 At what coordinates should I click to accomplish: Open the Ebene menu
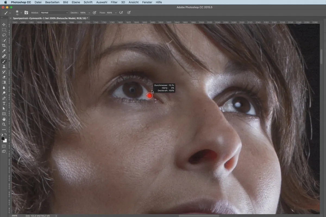point(76,2)
